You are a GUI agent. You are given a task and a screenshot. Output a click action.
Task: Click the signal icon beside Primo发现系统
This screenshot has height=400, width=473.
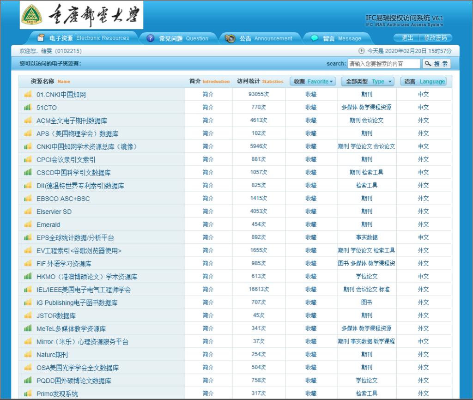[28, 394]
